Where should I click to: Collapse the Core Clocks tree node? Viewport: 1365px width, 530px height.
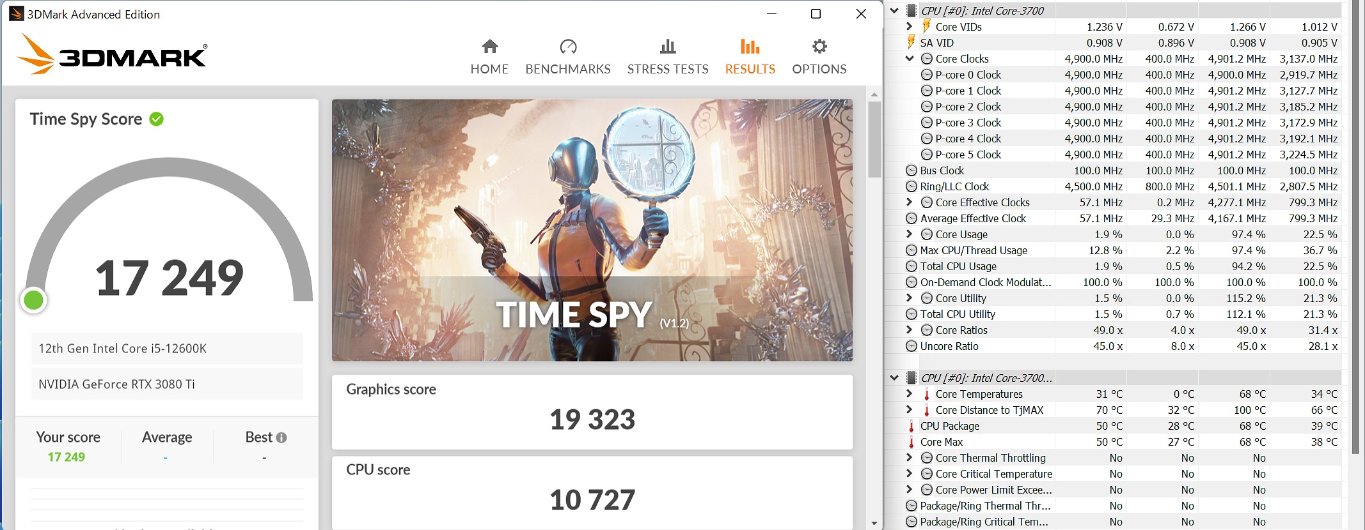coord(910,59)
